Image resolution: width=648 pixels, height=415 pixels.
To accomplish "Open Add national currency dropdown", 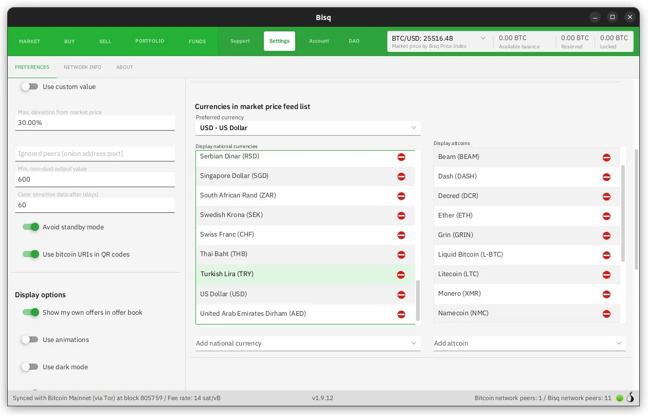I will [x=308, y=343].
